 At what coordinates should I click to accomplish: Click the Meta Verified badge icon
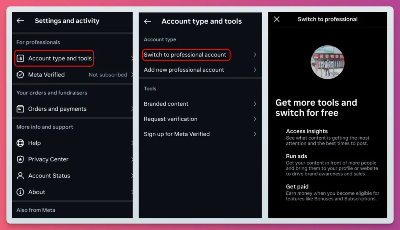pos(20,75)
